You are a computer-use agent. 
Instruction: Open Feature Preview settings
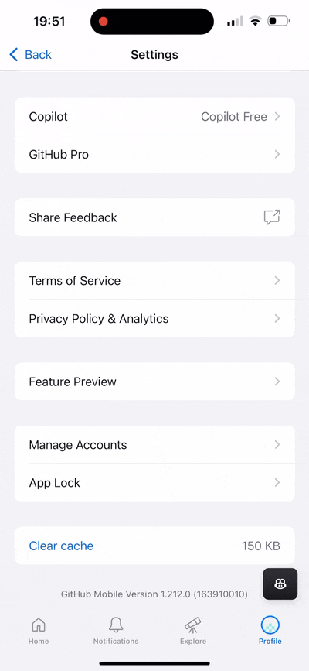(x=154, y=382)
